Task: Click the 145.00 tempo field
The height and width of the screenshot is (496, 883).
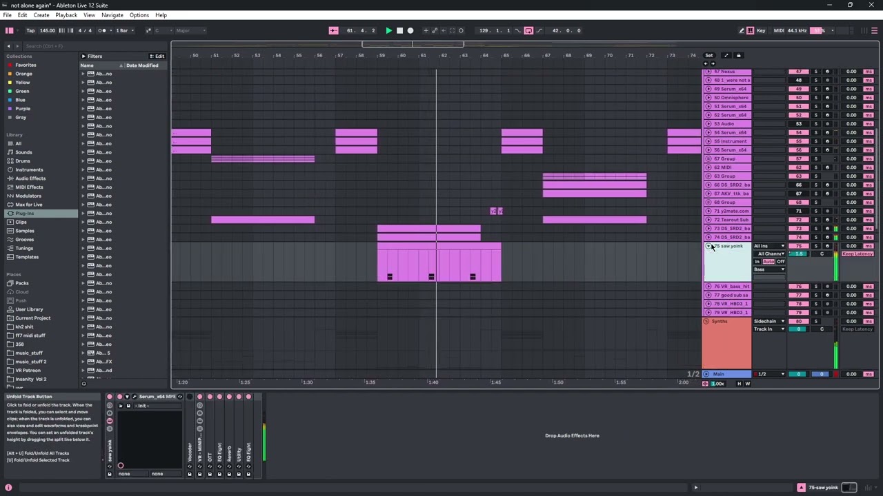Action: click(x=48, y=30)
